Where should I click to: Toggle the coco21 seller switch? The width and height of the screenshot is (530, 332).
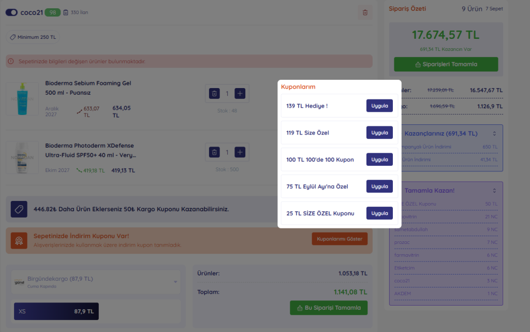[11, 12]
